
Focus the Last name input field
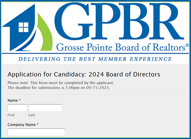45,108
